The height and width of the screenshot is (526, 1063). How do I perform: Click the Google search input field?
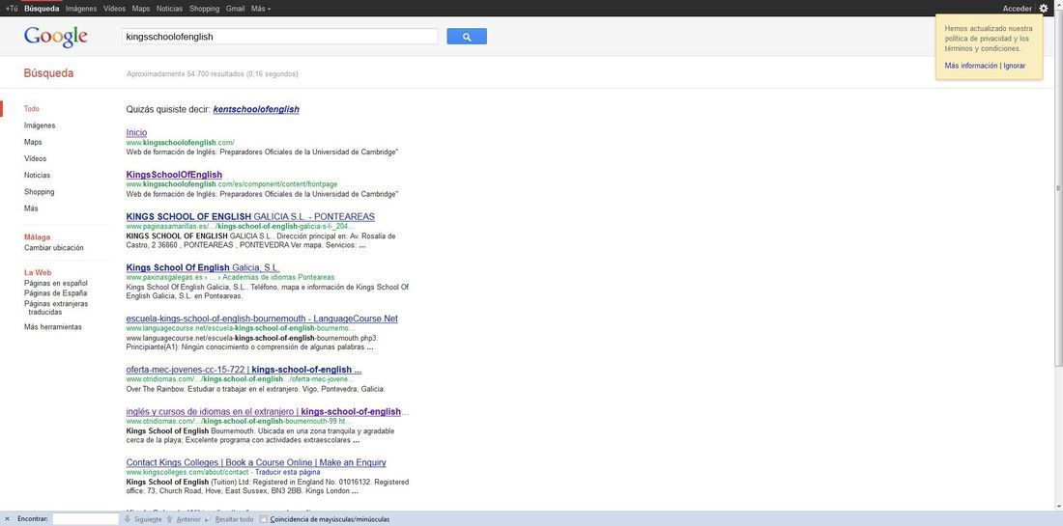point(279,37)
